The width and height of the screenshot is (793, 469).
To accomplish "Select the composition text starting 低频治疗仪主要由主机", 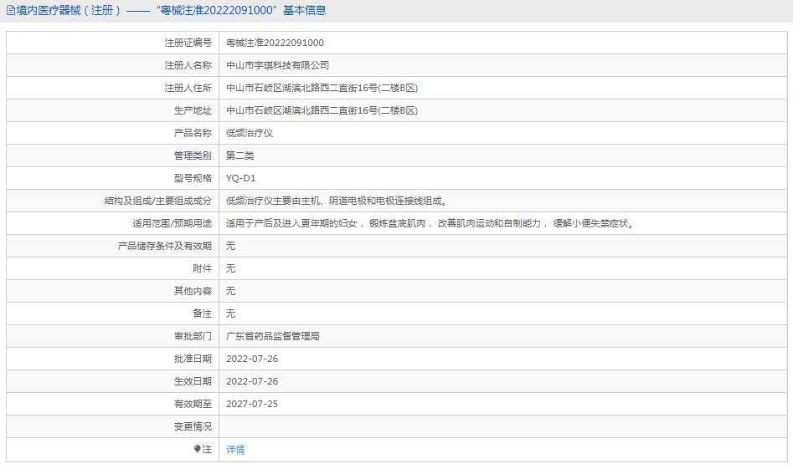I will tap(337, 201).
